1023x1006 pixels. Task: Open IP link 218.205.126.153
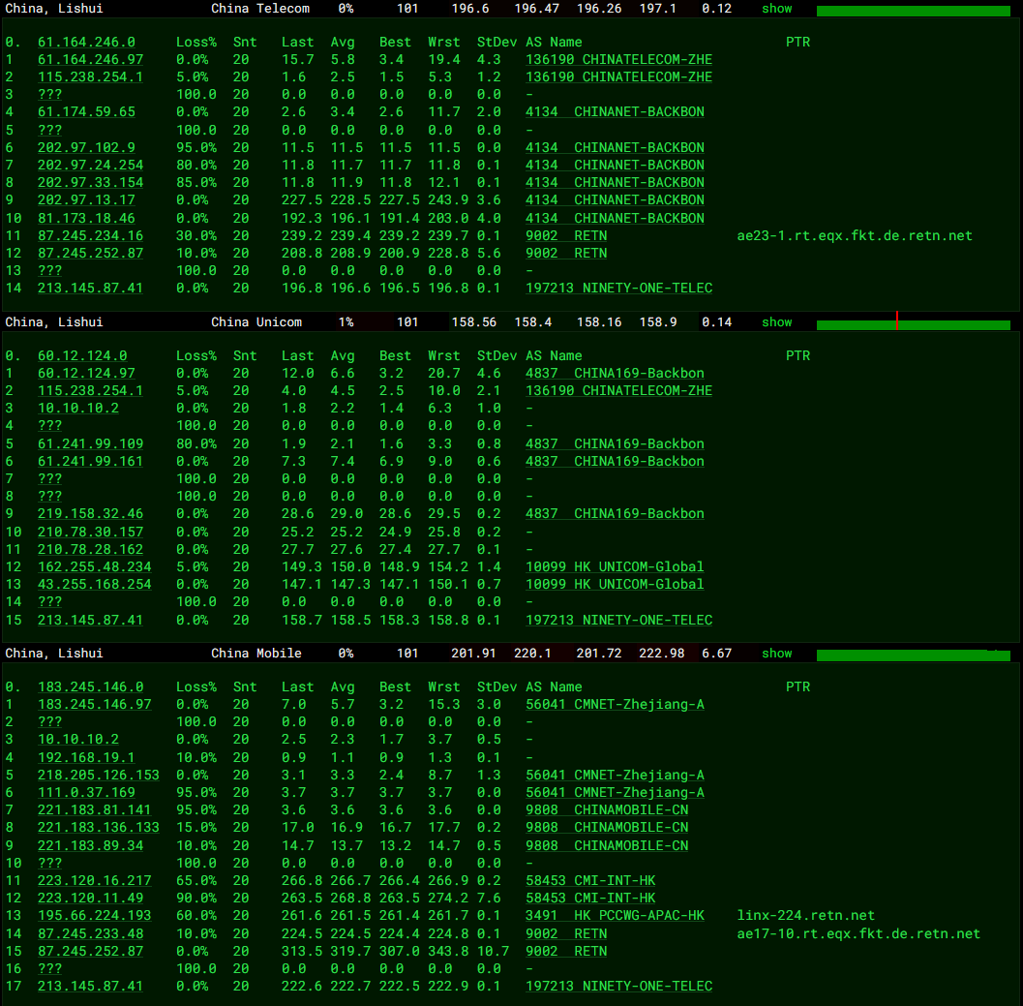tap(99, 775)
